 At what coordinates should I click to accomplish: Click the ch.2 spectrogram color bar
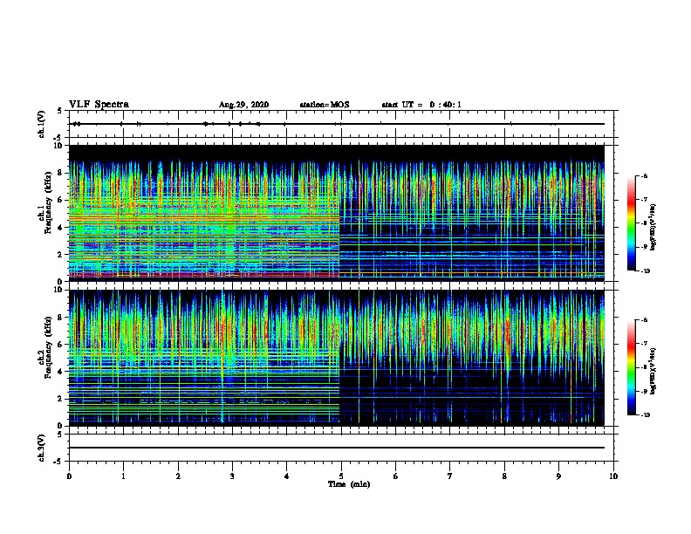coord(631,367)
